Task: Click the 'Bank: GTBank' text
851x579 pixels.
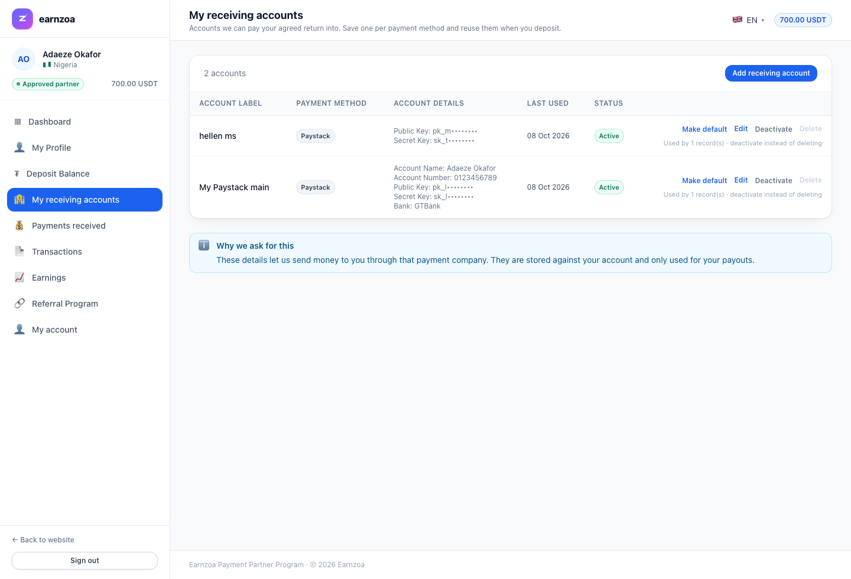Action: click(x=417, y=206)
